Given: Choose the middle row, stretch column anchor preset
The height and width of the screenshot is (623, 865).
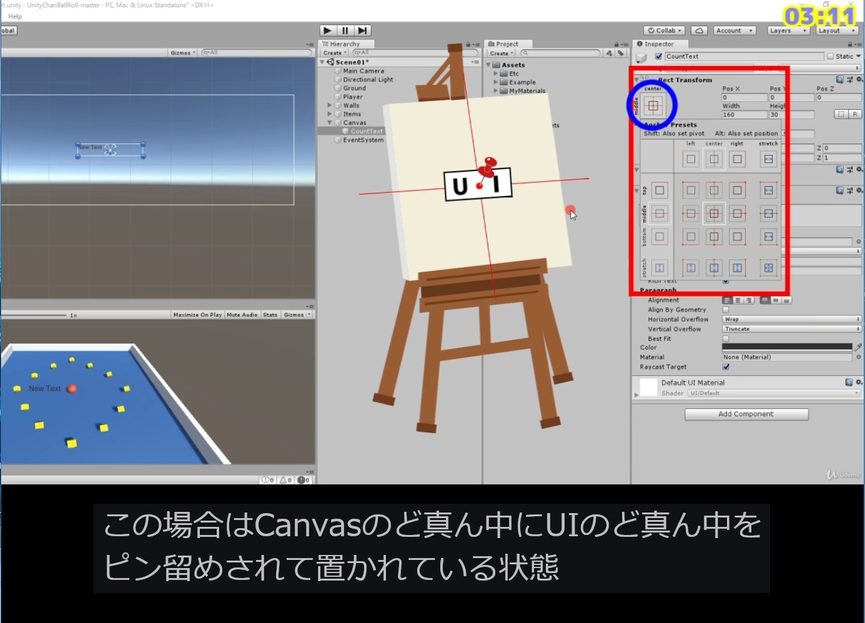Looking at the screenshot, I should click(769, 213).
